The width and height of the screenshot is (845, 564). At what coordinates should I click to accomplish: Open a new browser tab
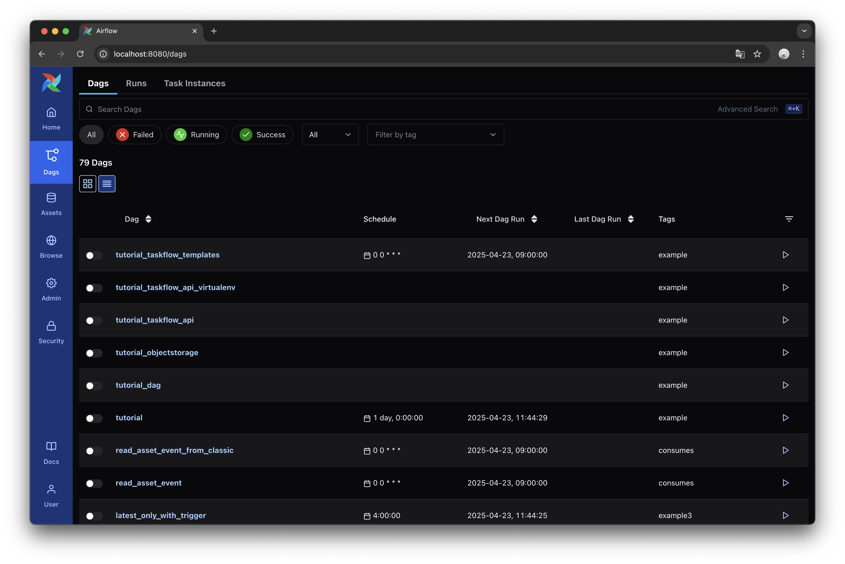pyautogui.click(x=214, y=31)
